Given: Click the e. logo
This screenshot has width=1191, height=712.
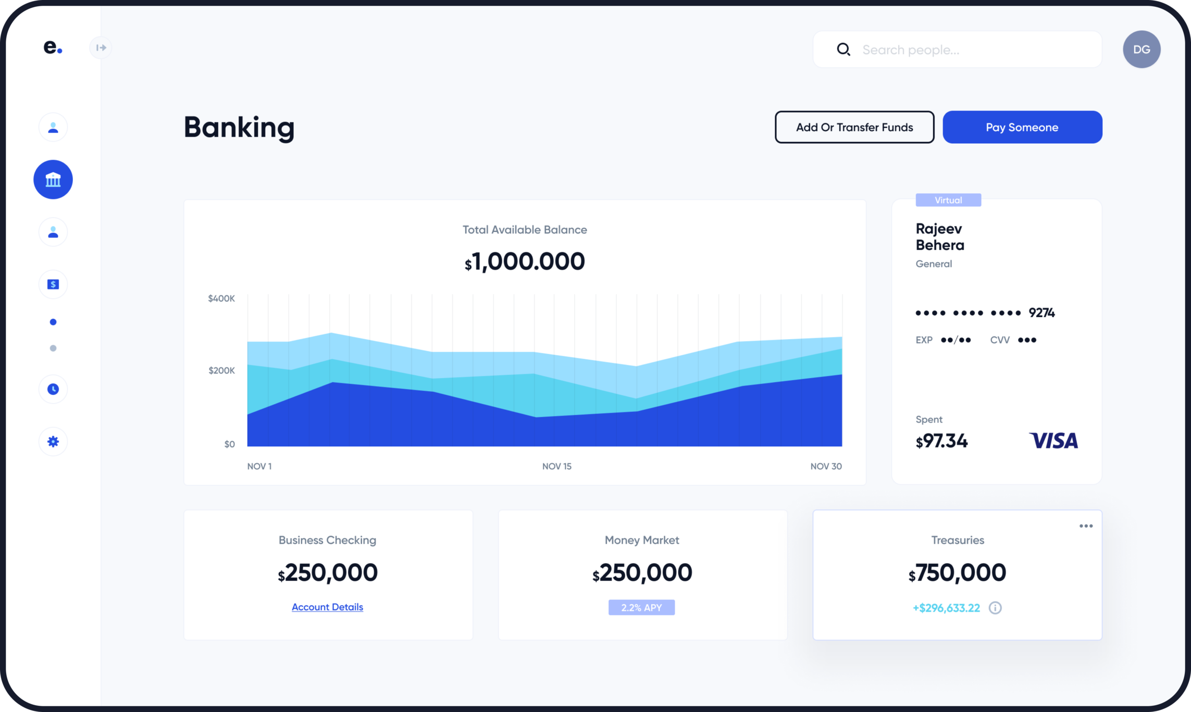Looking at the screenshot, I should [x=53, y=47].
